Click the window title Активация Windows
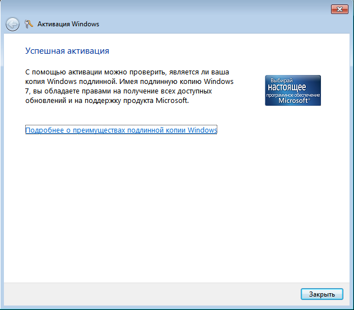Viewport: 354px width, 310px height. click(68, 24)
